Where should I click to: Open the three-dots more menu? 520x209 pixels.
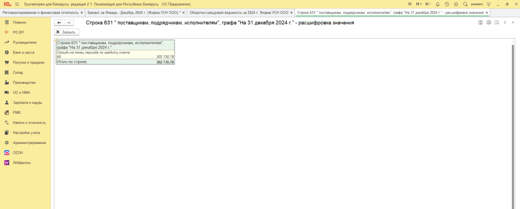click(x=505, y=22)
